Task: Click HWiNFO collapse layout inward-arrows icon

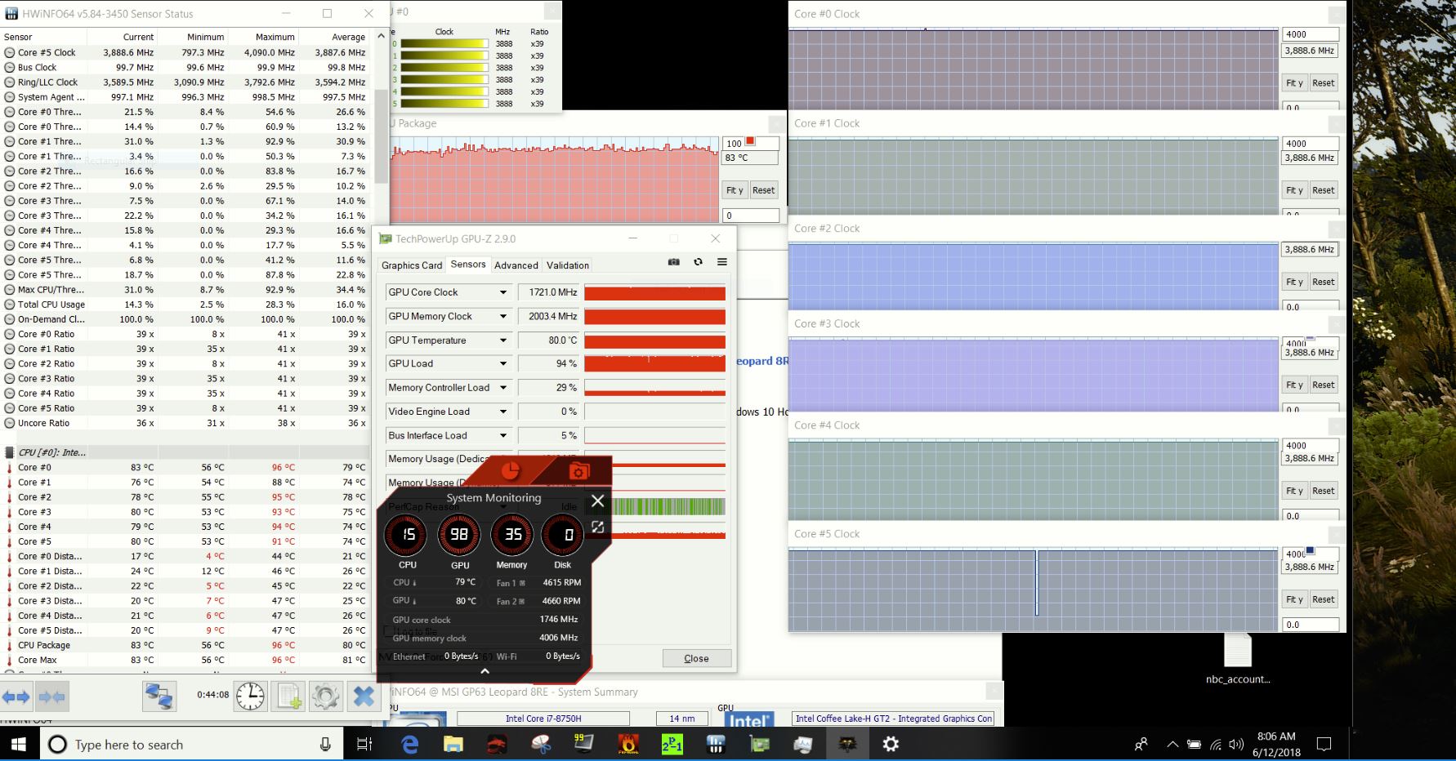Action: 51,696
